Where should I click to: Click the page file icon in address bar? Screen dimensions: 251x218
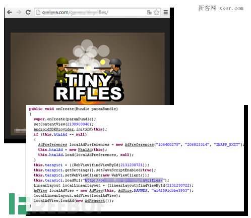click(x=38, y=12)
